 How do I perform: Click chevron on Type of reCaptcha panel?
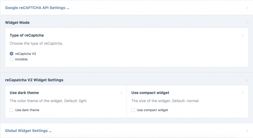click(243, 35)
